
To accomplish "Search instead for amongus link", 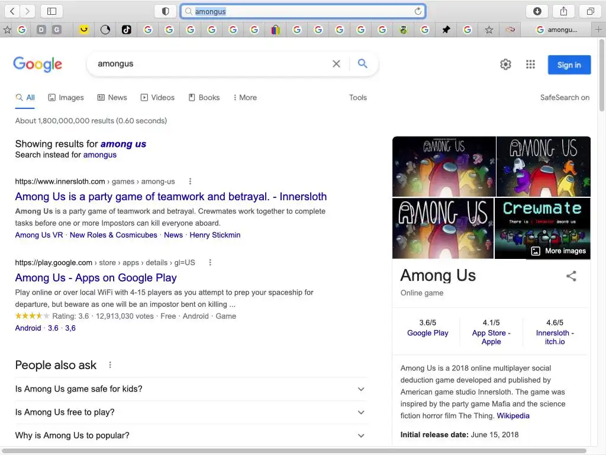I will pos(99,155).
